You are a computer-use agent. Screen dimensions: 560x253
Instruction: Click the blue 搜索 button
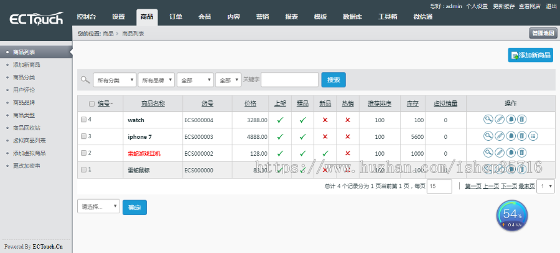pos(334,80)
